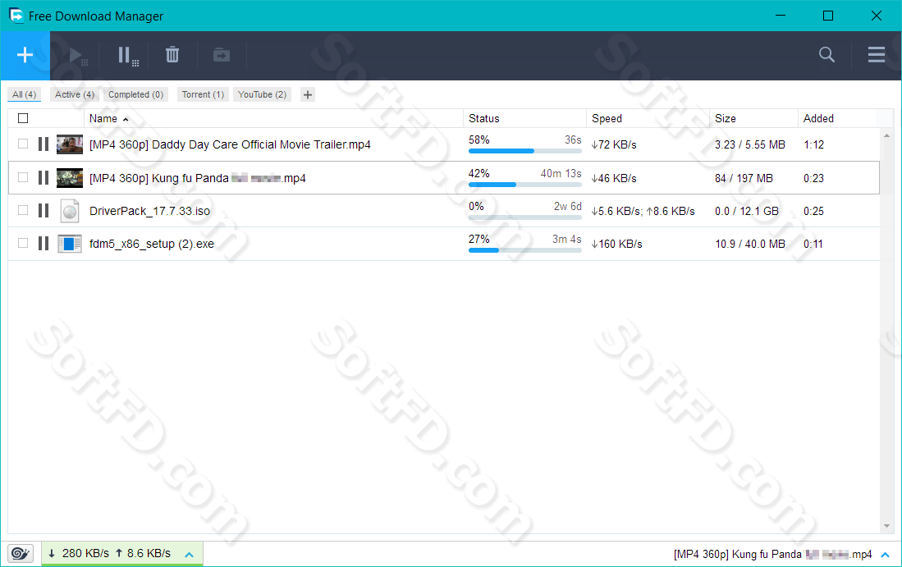Expand the download details panel chevron

(x=886, y=555)
